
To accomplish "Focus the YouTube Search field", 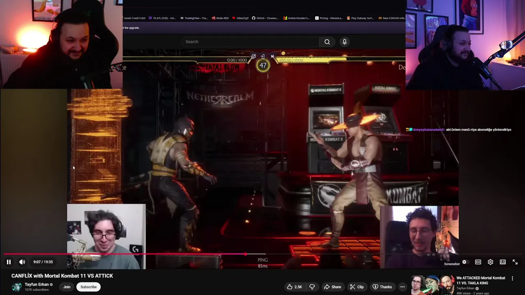I will point(250,42).
